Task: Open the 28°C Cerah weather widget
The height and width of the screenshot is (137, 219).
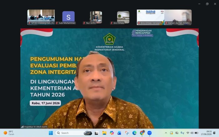Action: pyautogui.click(x=9, y=133)
